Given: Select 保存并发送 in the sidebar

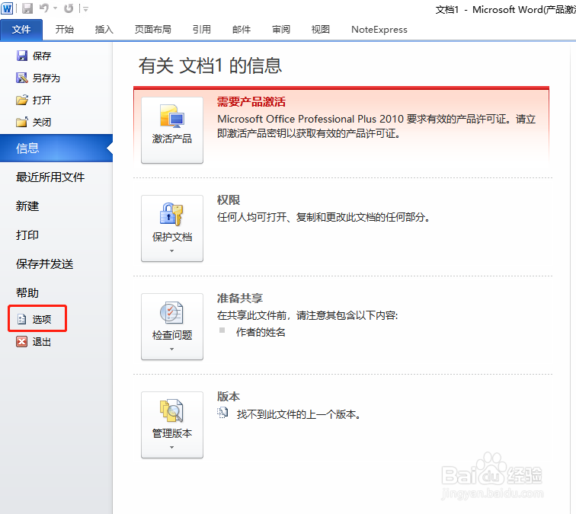Looking at the screenshot, I should (44, 264).
